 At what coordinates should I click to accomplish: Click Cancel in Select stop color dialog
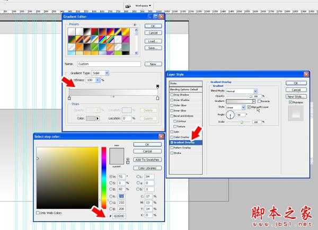[x=147, y=151]
